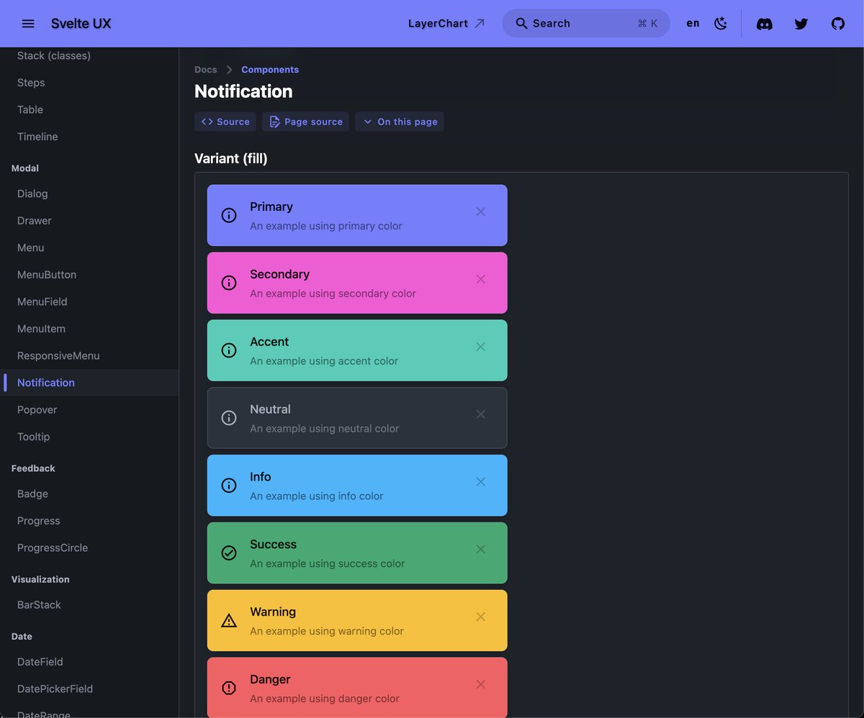Image resolution: width=864 pixels, height=718 pixels.
Task: Open the GitHub repository icon
Action: 837,23
